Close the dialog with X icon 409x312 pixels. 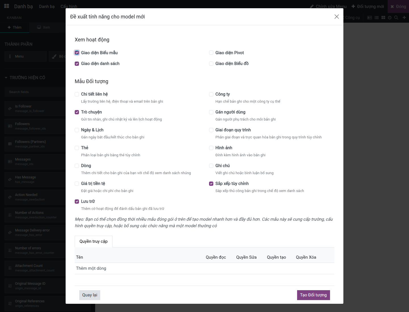click(x=337, y=17)
